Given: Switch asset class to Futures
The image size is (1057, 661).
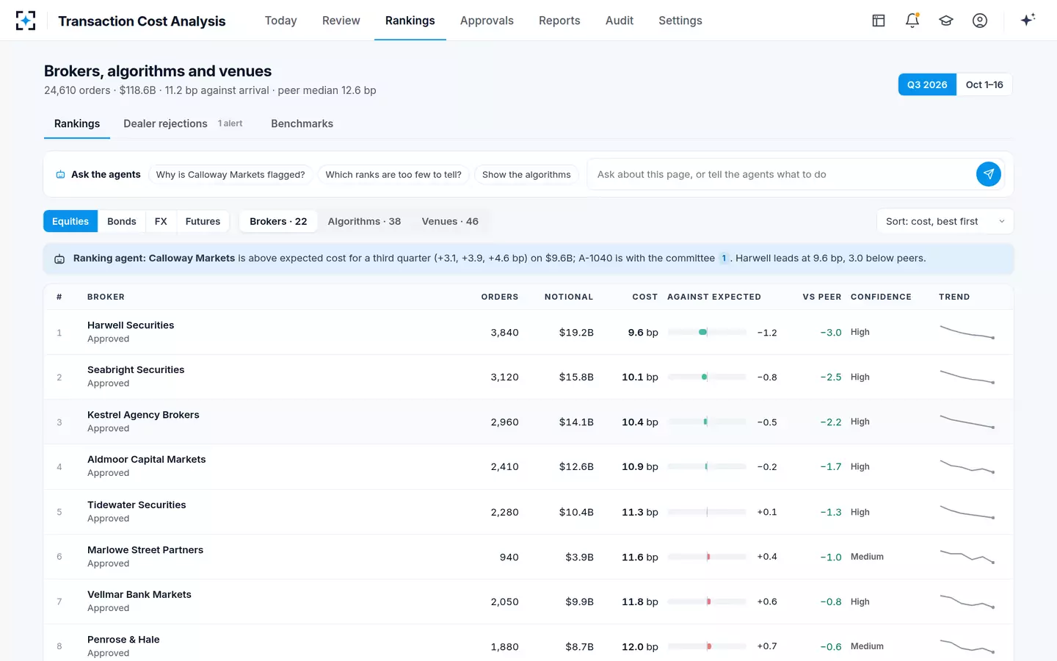Looking at the screenshot, I should pos(203,221).
